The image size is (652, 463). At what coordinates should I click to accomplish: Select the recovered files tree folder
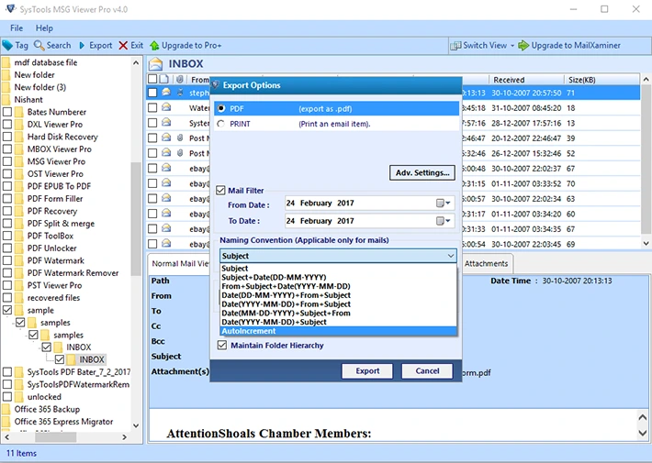[53, 298]
